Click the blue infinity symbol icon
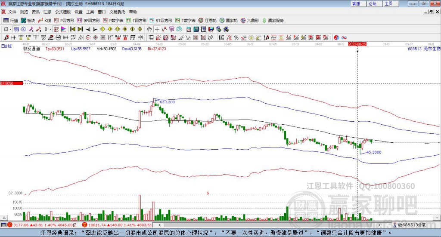Viewport: 441px width, 237px height. pos(344,37)
